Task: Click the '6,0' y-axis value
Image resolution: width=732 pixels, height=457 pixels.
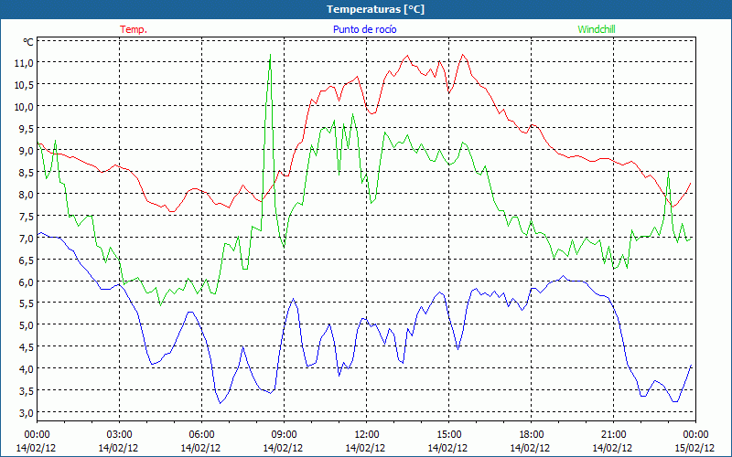Action: tap(26, 282)
